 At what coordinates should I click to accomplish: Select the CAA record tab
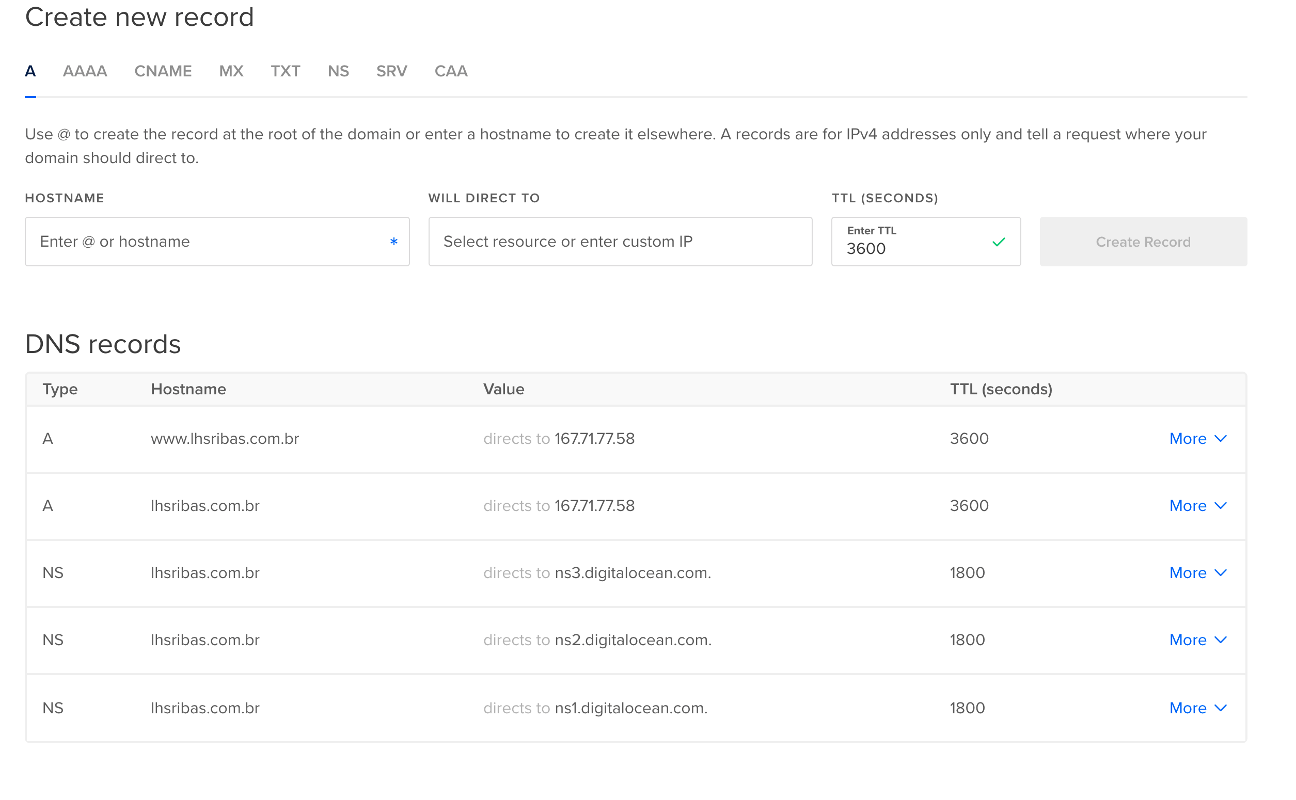(x=451, y=71)
